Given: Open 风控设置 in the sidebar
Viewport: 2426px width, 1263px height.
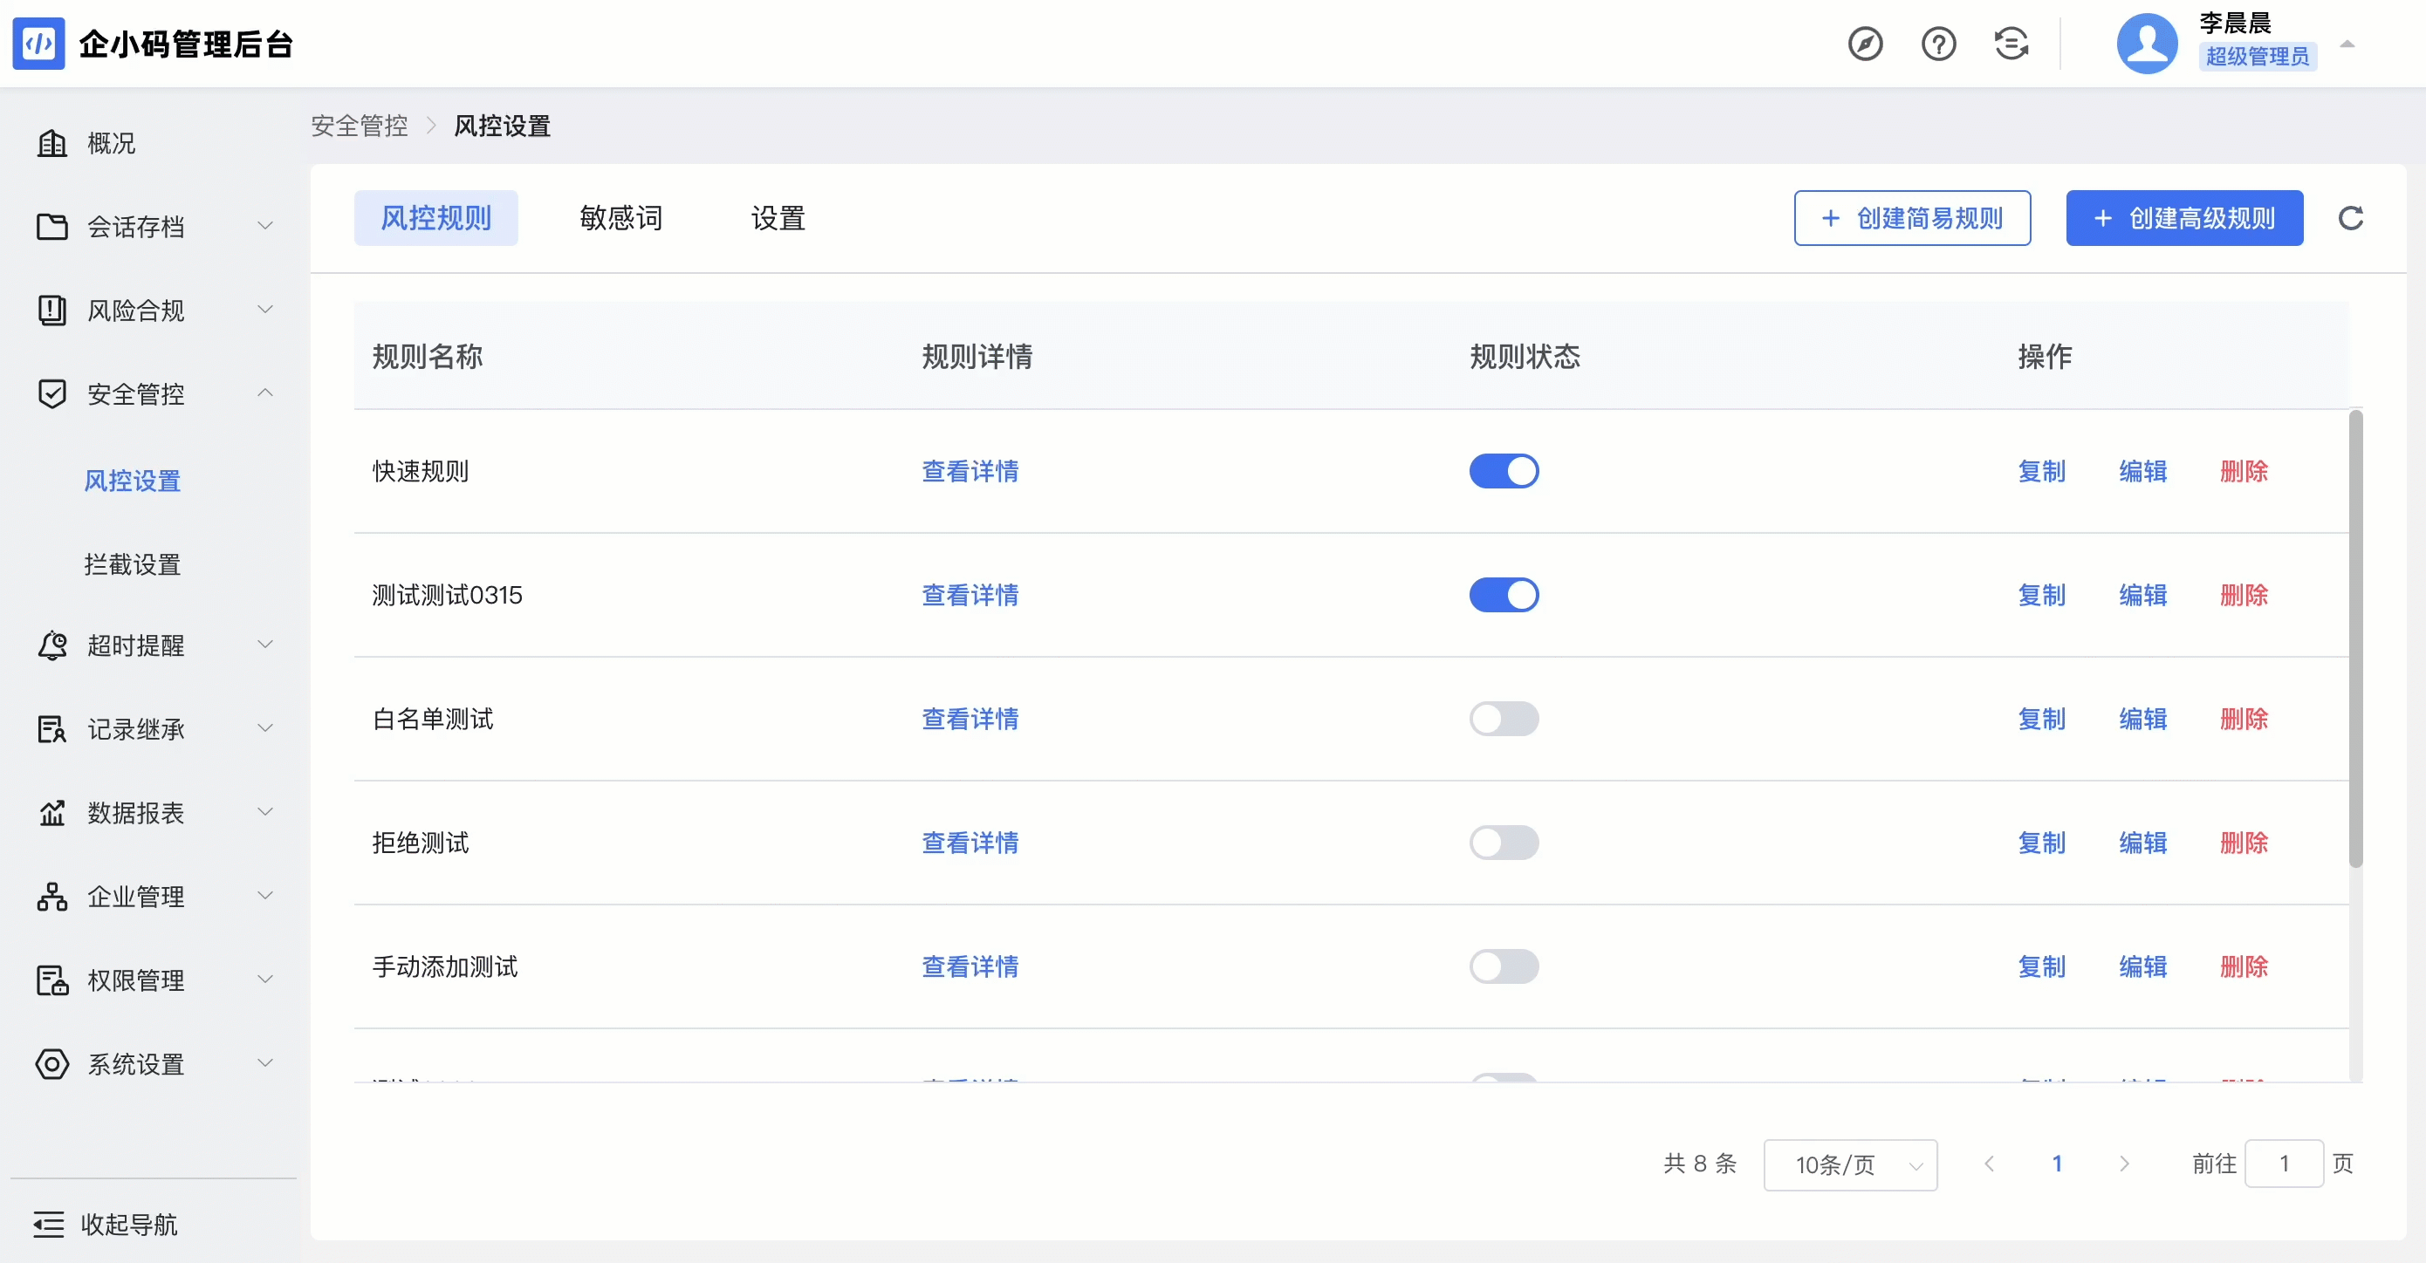Looking at the screenshot, I should point(132,481).
